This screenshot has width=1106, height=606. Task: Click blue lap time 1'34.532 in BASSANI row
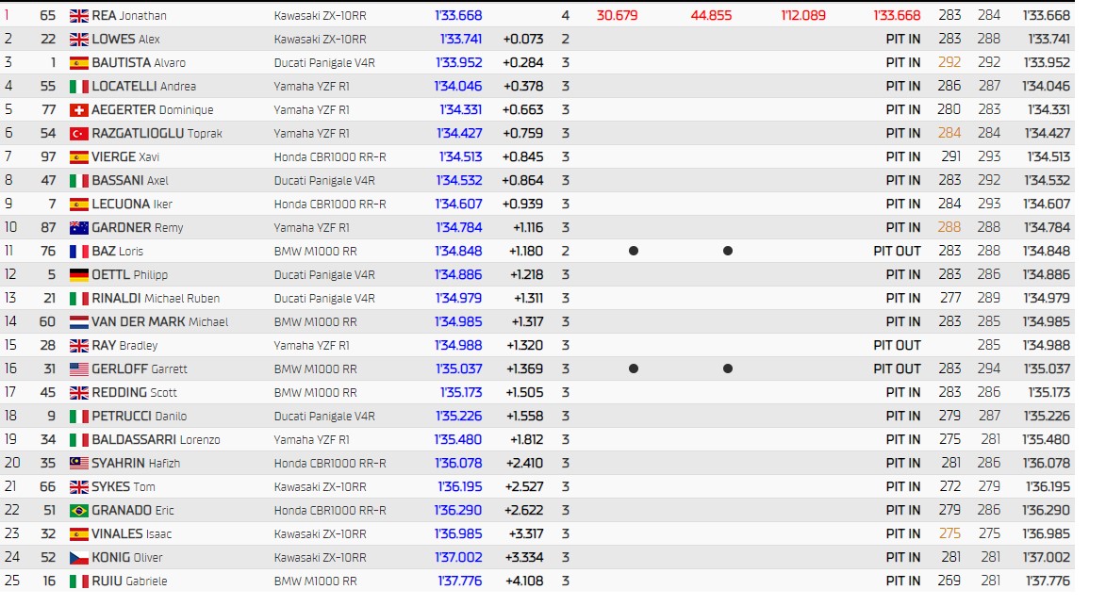click(459, 180)
